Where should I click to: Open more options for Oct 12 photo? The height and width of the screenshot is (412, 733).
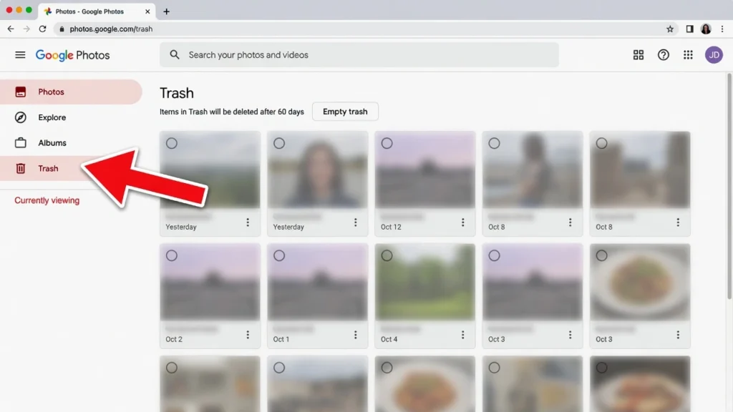463,222
